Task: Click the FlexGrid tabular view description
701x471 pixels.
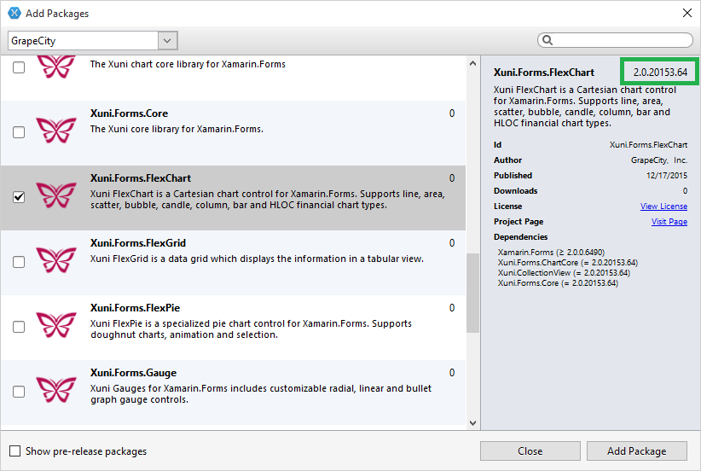Action: (x=257, y=259)
